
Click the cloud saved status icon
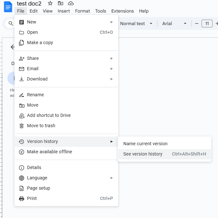tap(71, 3)
